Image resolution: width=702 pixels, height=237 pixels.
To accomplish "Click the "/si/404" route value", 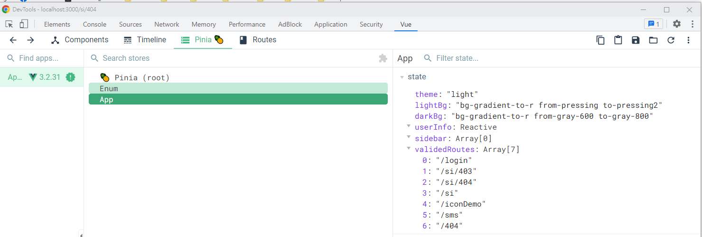I will pos(456,182).
